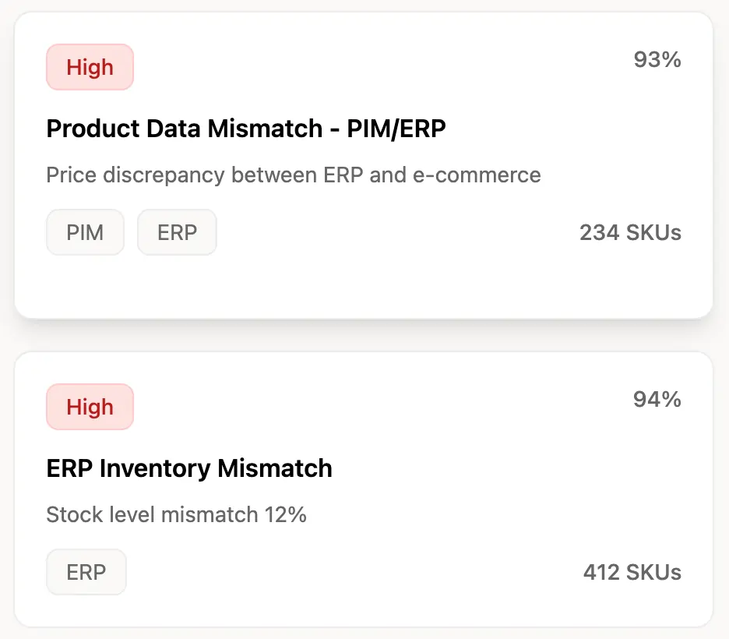Select the ERP tag beside the PIM tag
Image resolution: width=729 pixels, height=639 pixels.
[x=177, y=232]
